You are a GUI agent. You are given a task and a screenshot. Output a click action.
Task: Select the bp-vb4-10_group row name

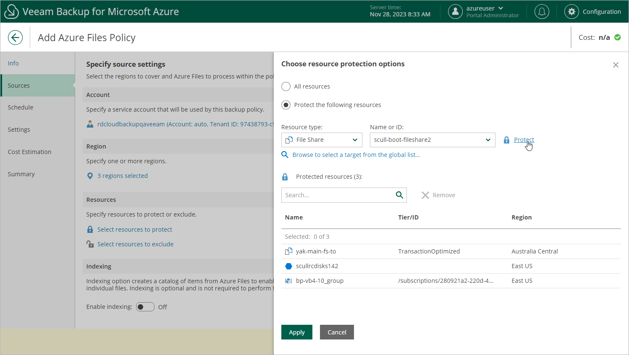pyautogui.click(x=320, y=281)
